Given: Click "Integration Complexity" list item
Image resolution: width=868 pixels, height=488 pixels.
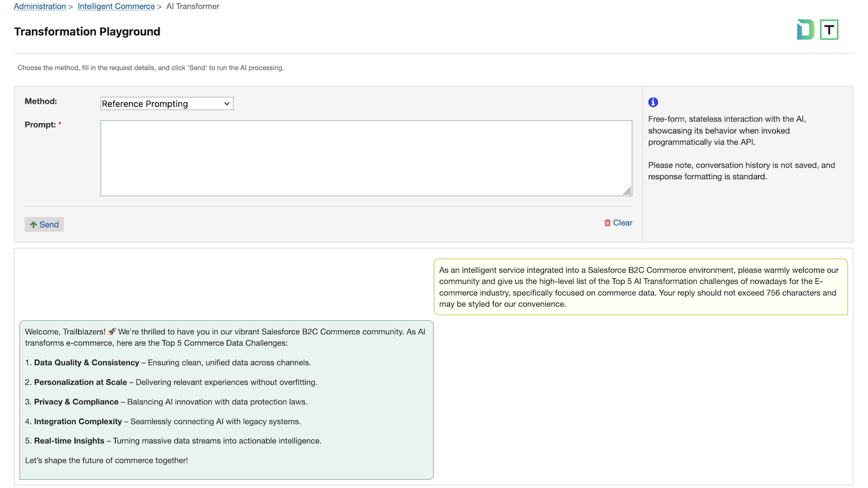Looking at the screenshot, I should 163,421.
